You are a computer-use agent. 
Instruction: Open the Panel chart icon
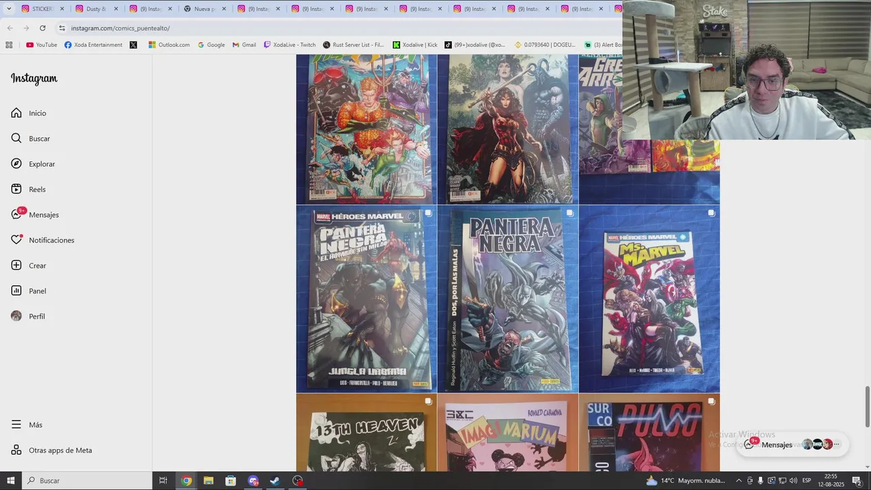16,291
